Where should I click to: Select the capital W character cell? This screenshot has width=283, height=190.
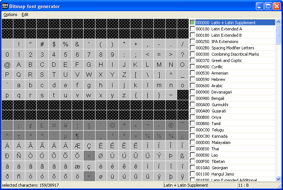pyautogui.click(x=89, y=75)
